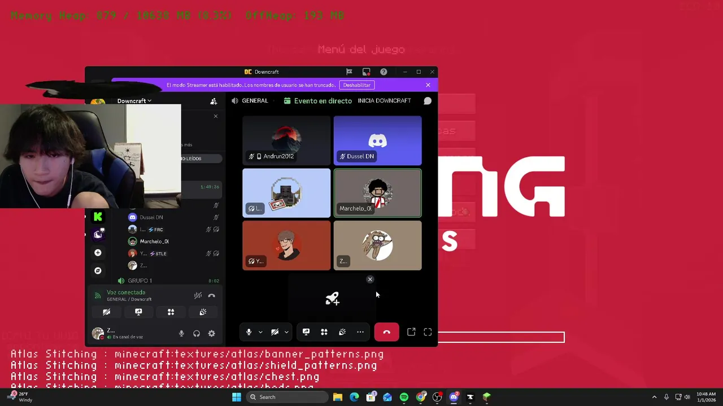Open the GRUPO 1 voice channel
This screenshot has height=406, width=723.
(x=168, y=281)
